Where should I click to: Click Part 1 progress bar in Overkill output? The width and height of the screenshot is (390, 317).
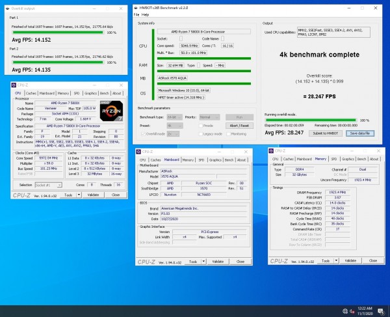pos(58,33)
